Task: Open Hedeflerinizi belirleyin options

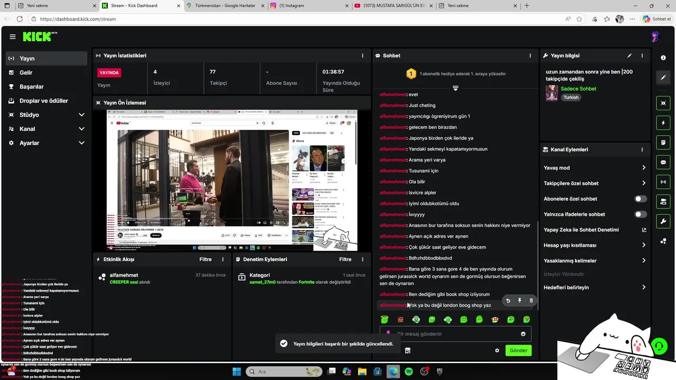Action: [x=595, y=287]
